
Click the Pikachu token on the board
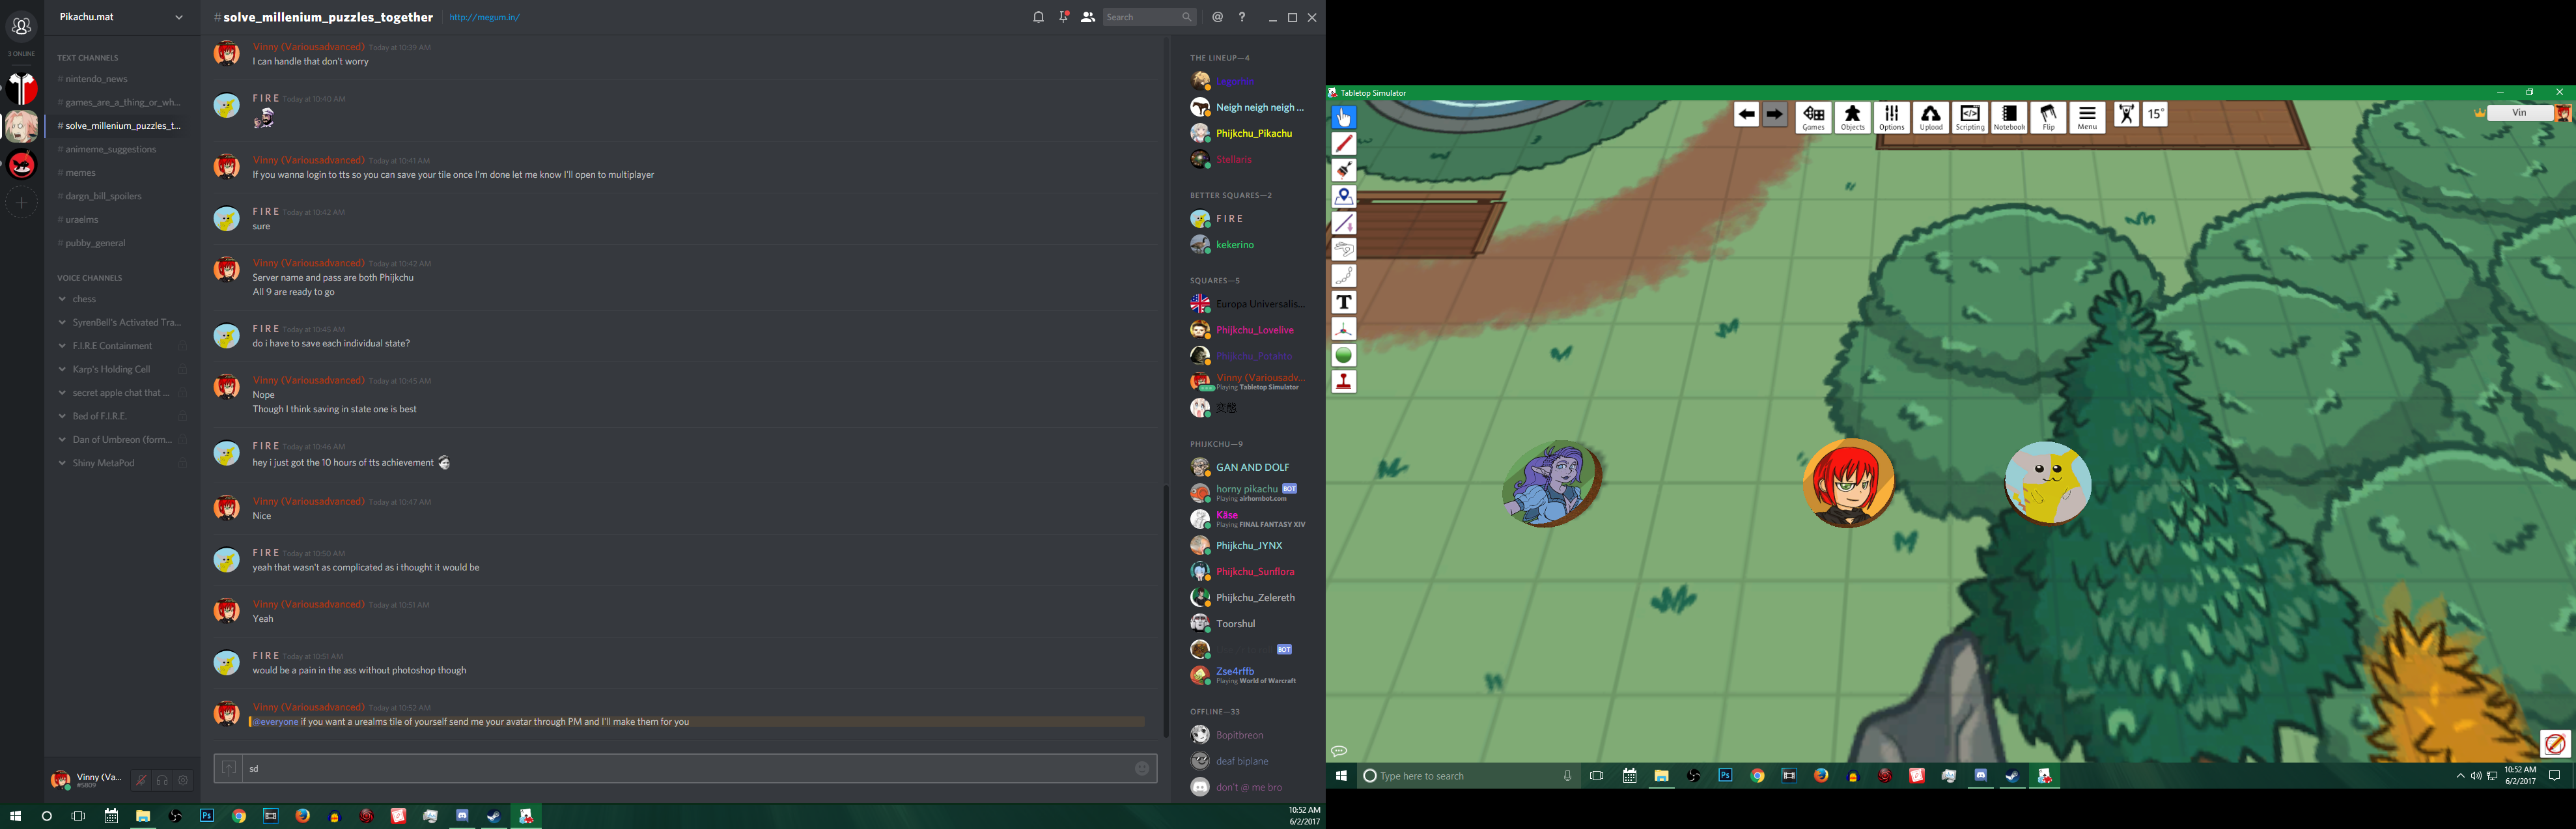coord(2047,483)
